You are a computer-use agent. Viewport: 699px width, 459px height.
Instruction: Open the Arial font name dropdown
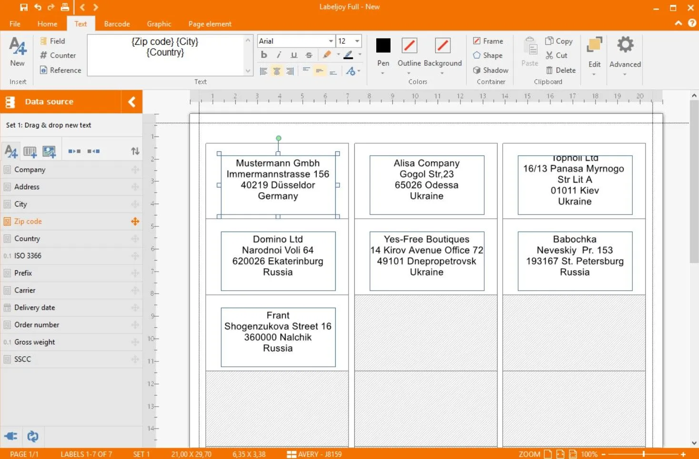click(x=330, y=41)
